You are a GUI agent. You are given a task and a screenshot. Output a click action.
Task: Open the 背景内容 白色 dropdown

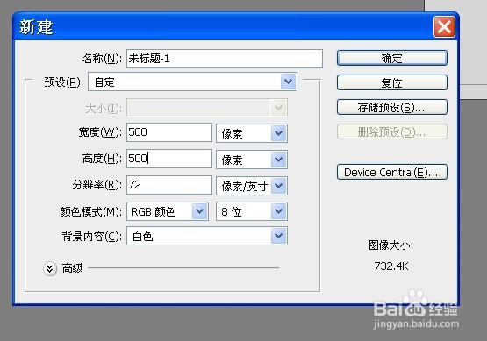207,236
